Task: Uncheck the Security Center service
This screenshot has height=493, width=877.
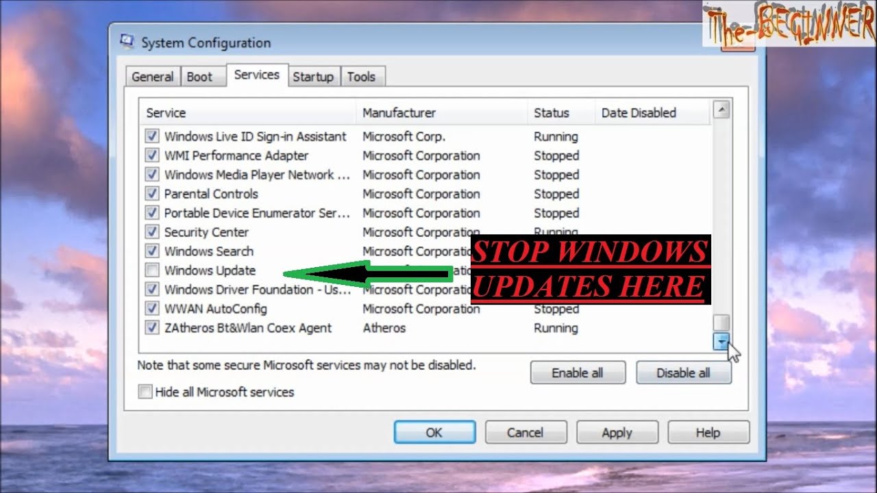Action: click(x=152, y=232)
